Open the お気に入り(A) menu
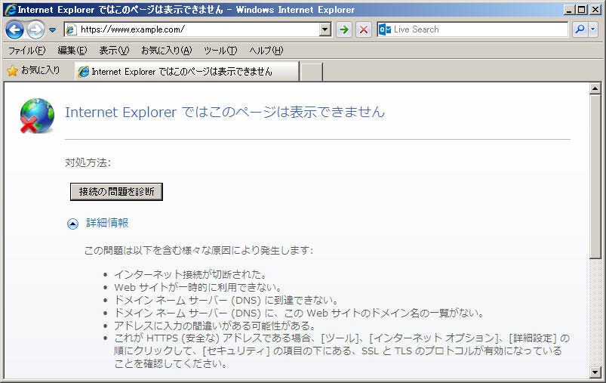606x383 pixels. click(167, 51)
